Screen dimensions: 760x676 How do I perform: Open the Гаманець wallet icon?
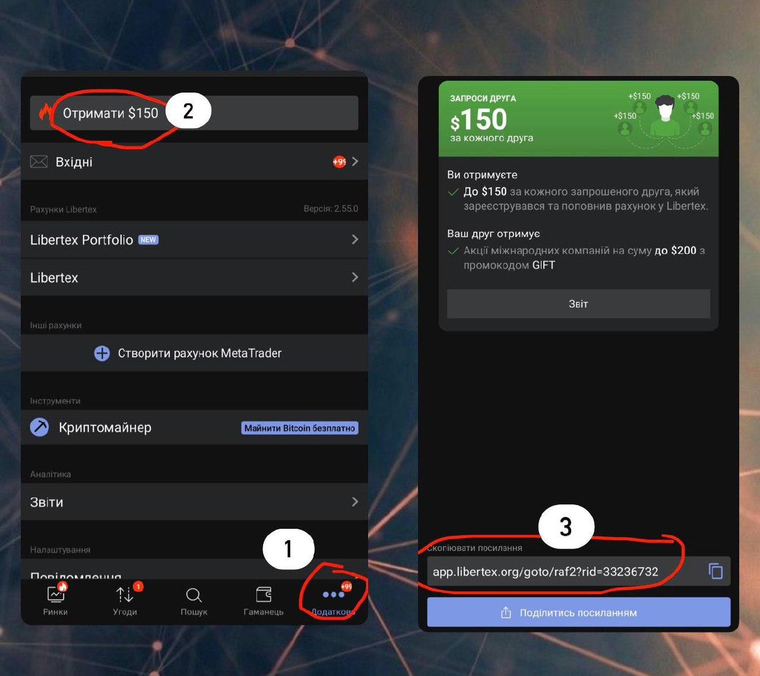264,594
